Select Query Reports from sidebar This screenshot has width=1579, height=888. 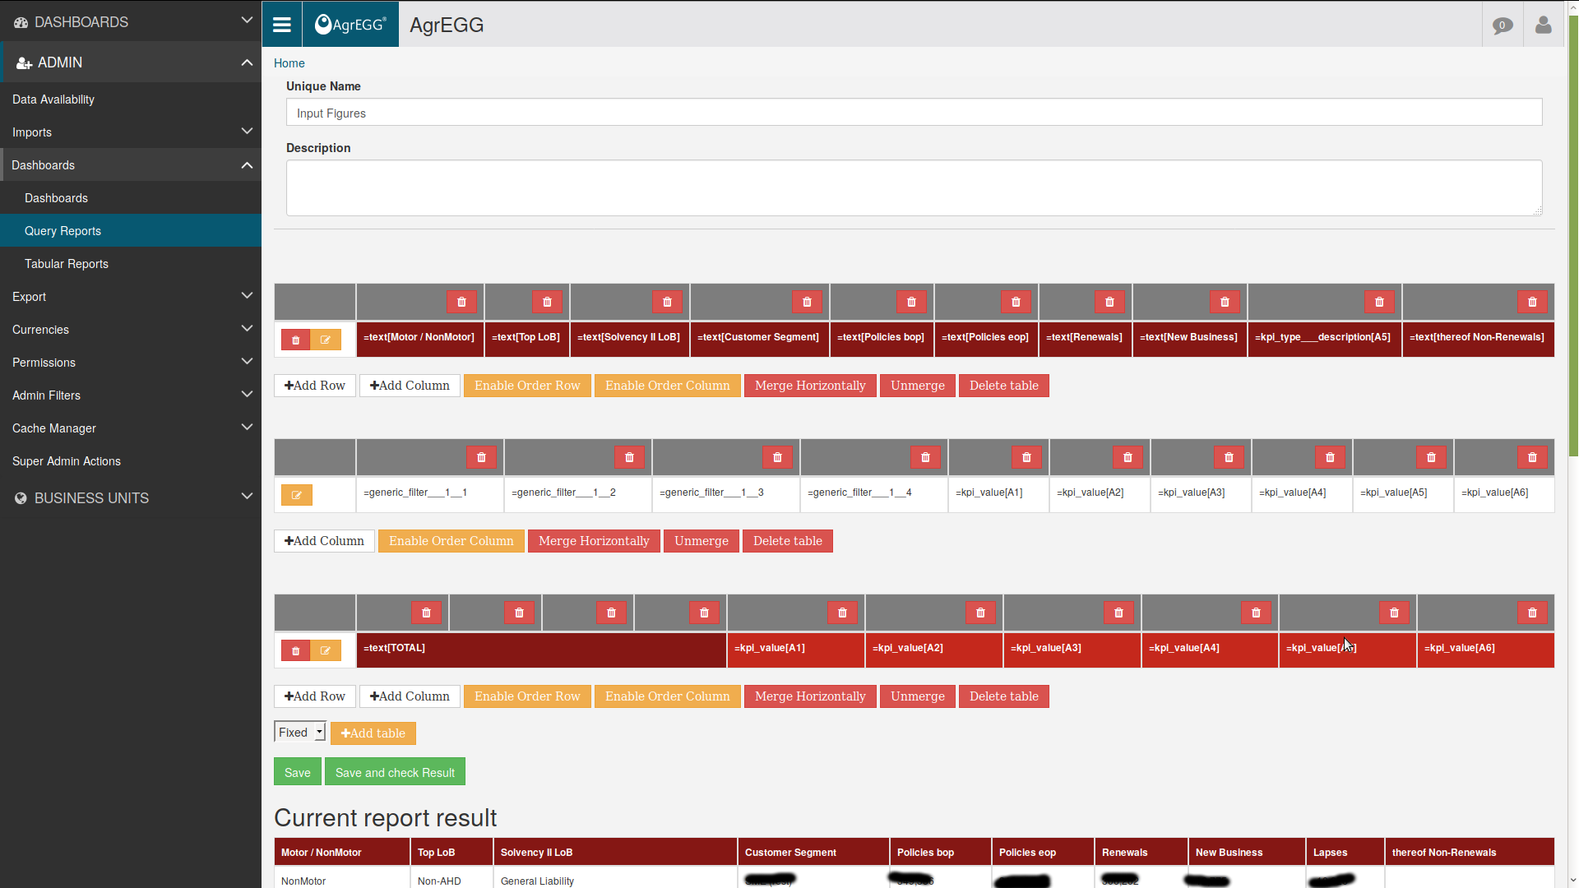click(63, 230)
